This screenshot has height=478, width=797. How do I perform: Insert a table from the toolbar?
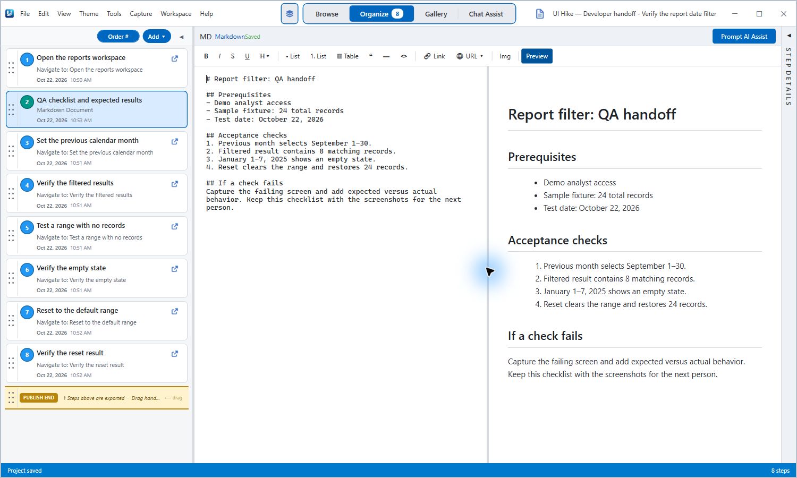click(x=347, y=56)
